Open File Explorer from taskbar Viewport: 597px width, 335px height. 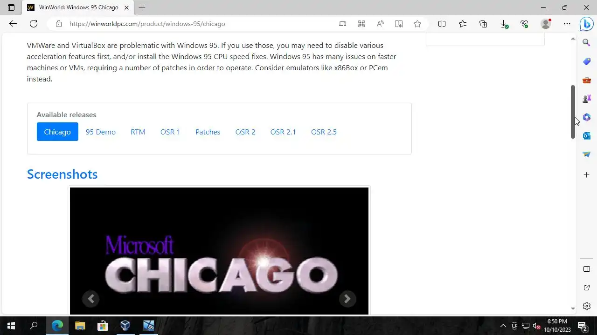tap(80, 326)
